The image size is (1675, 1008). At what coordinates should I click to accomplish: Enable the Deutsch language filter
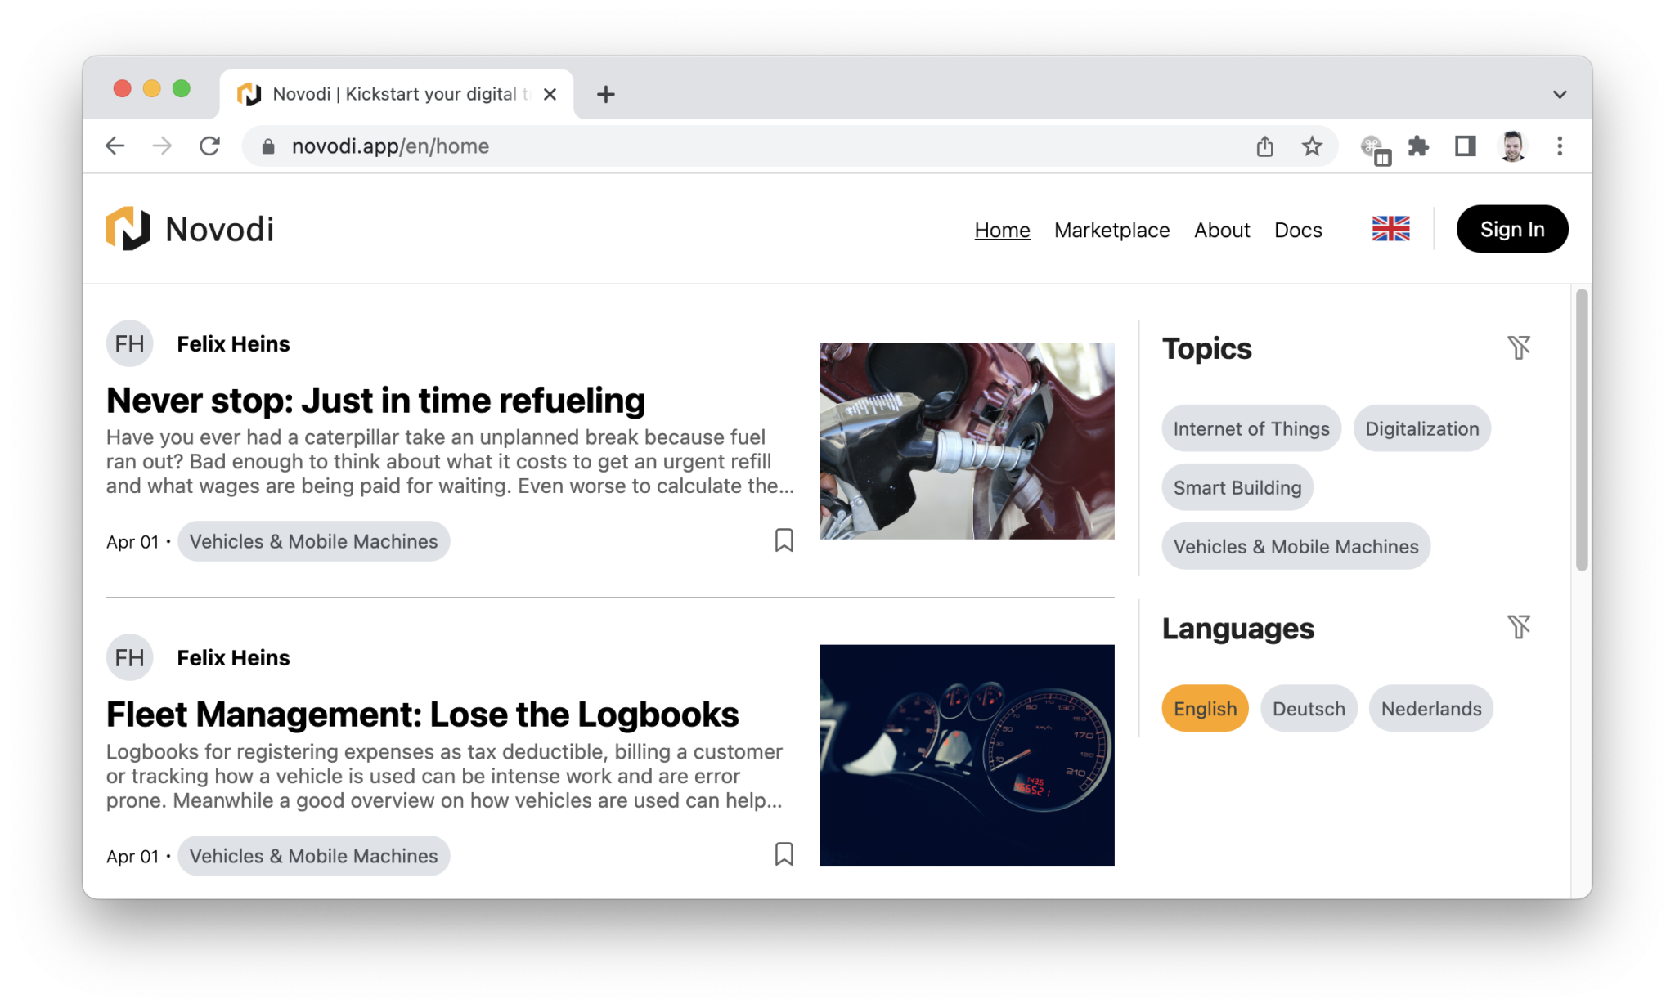click(1308, 708)
